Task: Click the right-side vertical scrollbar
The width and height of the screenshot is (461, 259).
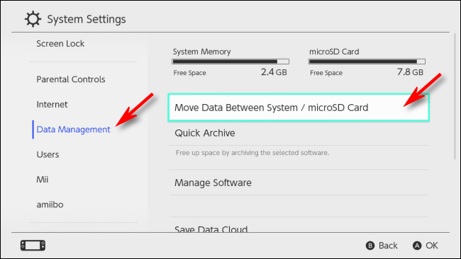Action: pos(455,97)
